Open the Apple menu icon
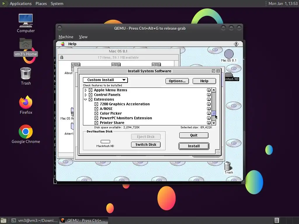 coord(63,44)
